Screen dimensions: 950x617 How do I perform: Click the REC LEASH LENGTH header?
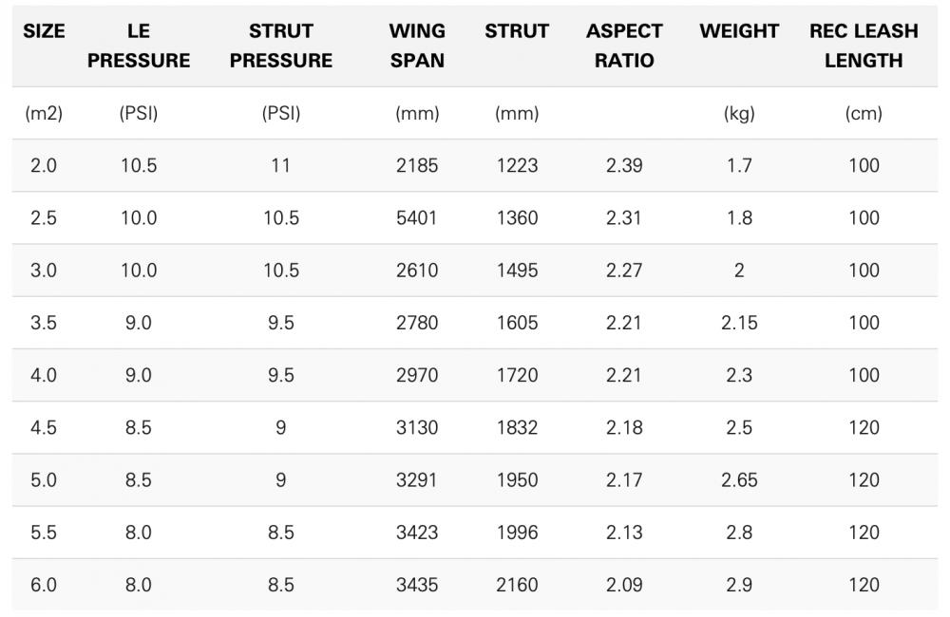(864, 46)
